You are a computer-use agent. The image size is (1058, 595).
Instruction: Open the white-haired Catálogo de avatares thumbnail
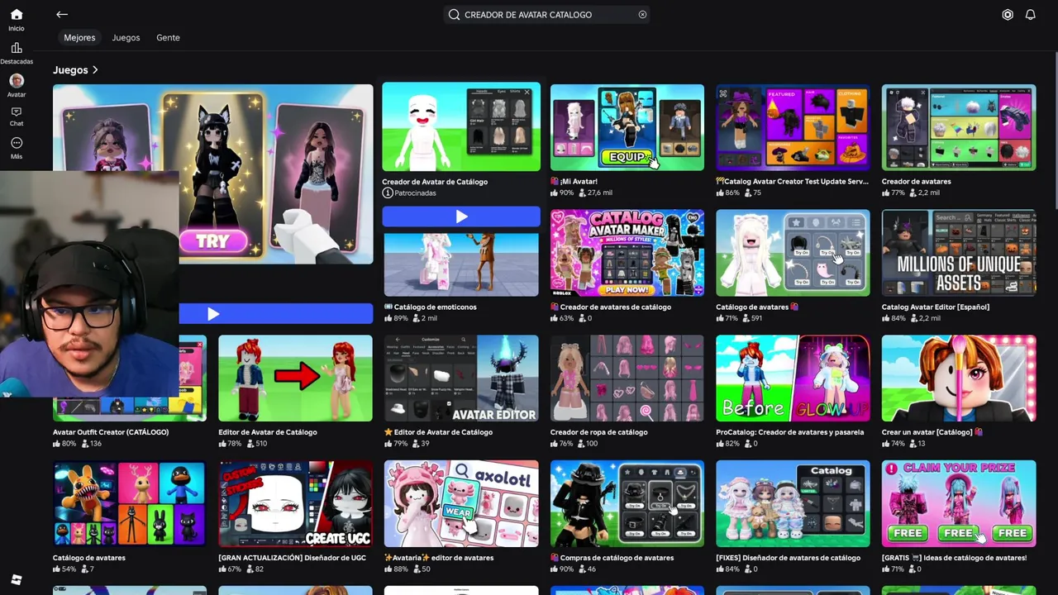pos(793,253)
